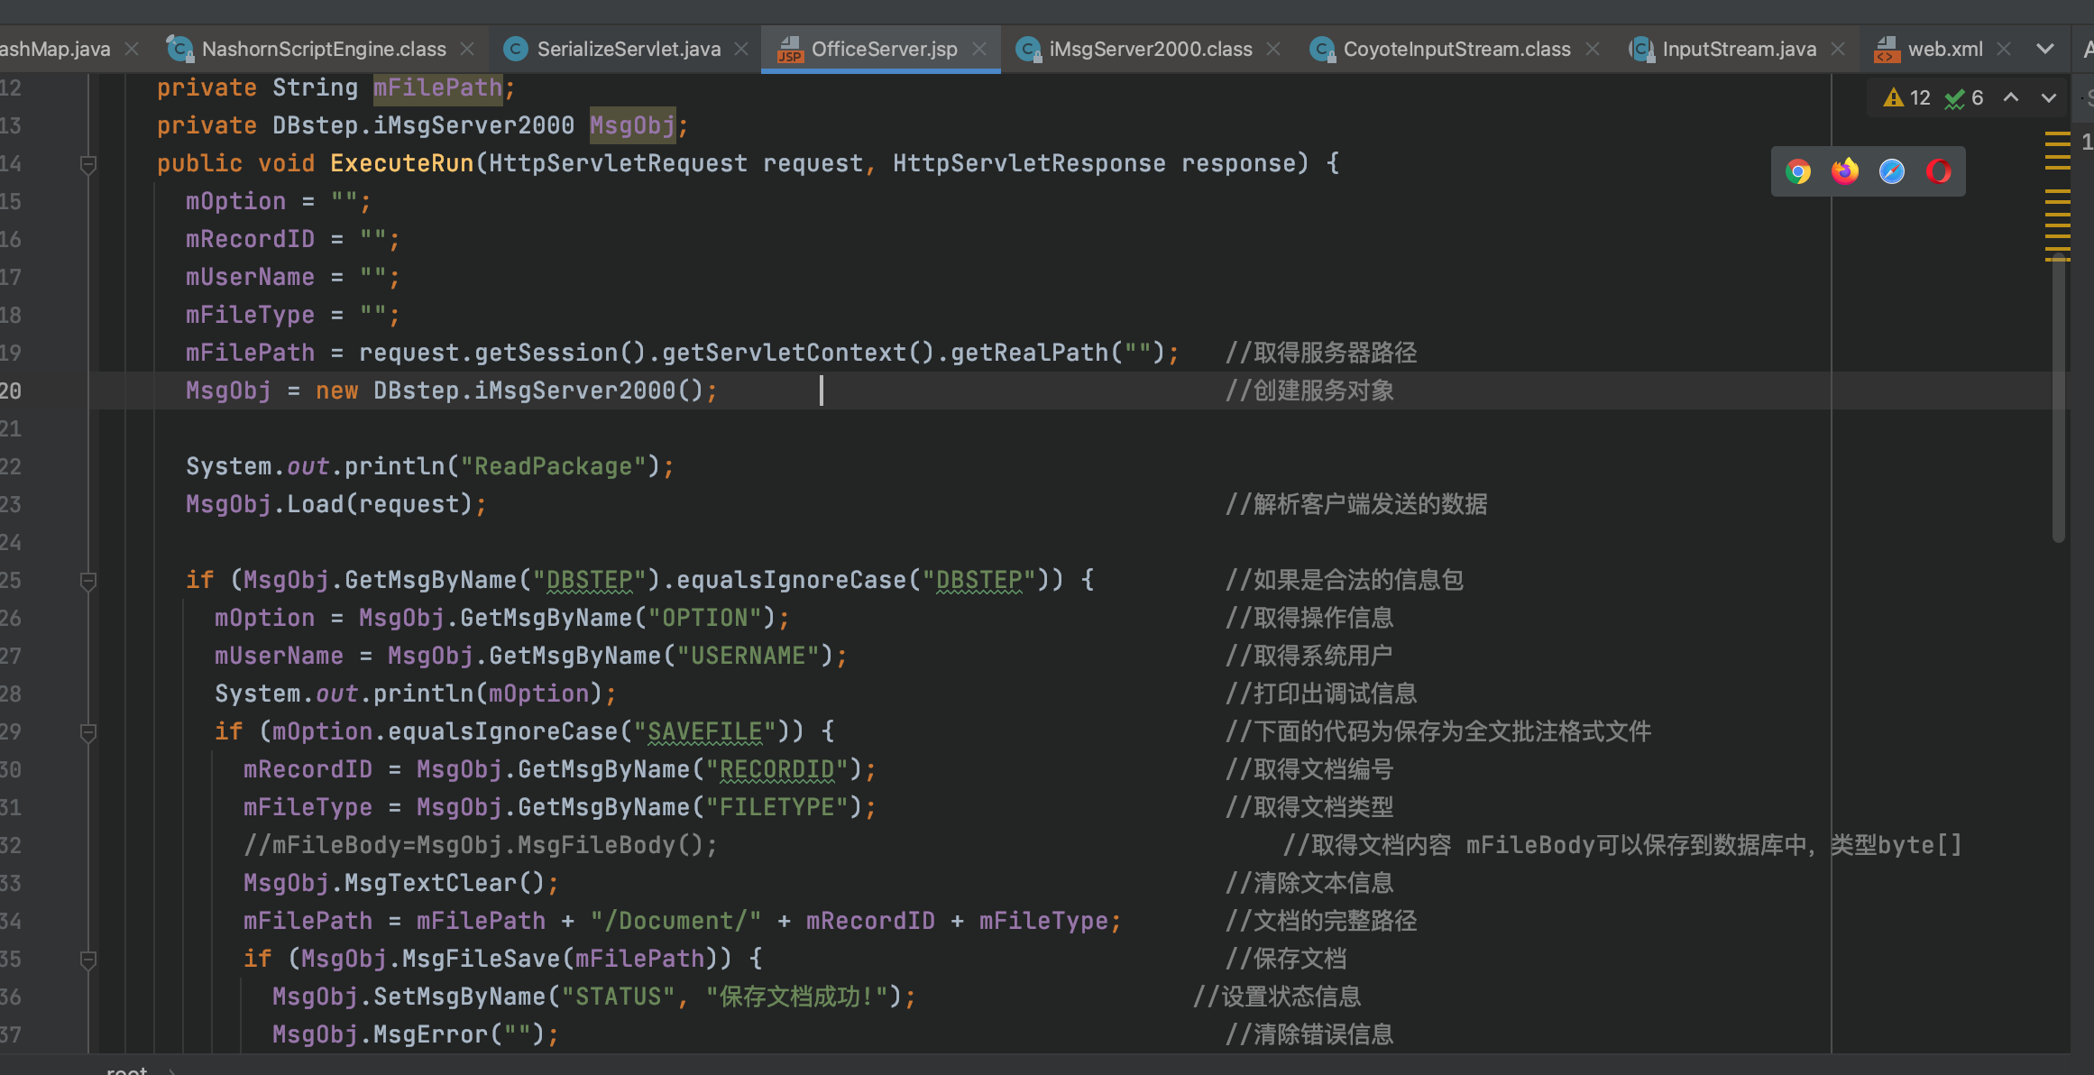Open preview in Firefox browser icon

click(x=1845, y=171)
